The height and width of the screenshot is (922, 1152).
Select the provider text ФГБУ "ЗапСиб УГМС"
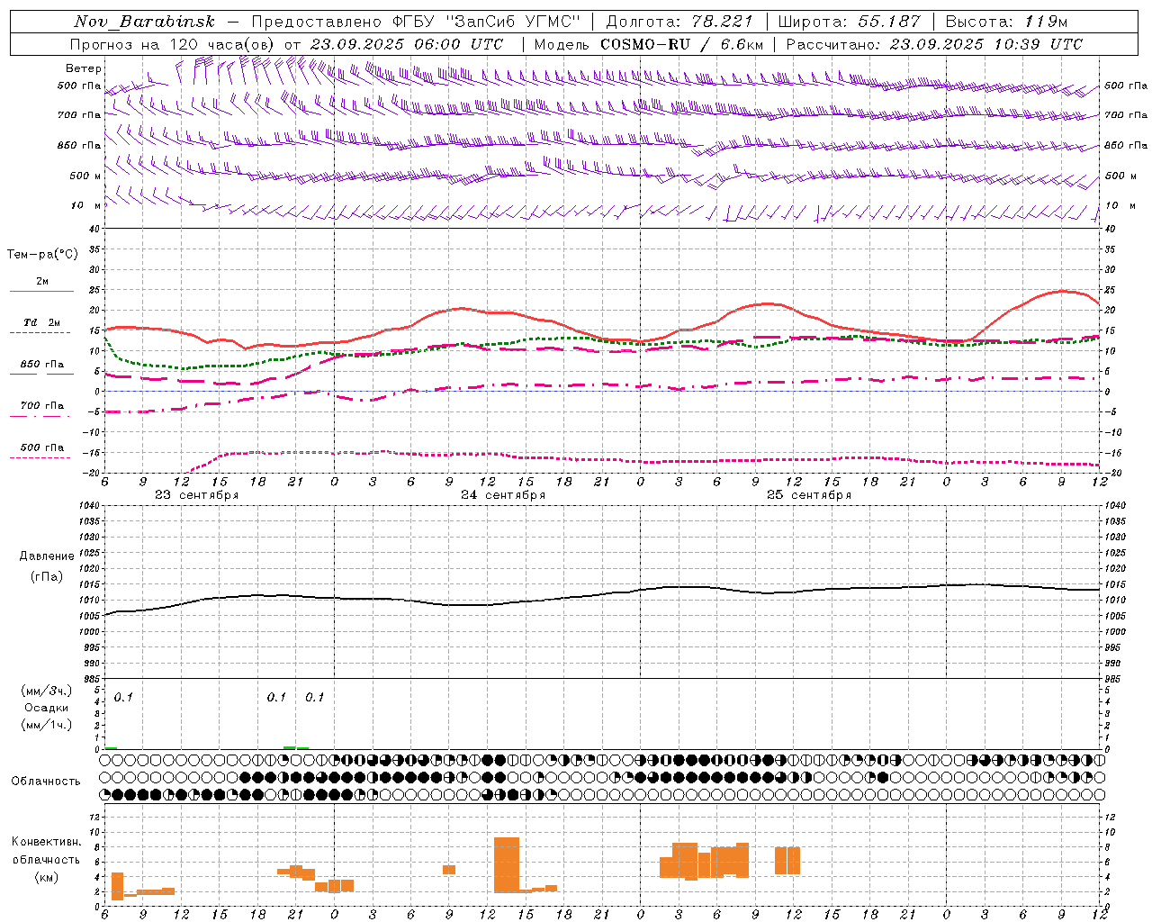[486, 22]
